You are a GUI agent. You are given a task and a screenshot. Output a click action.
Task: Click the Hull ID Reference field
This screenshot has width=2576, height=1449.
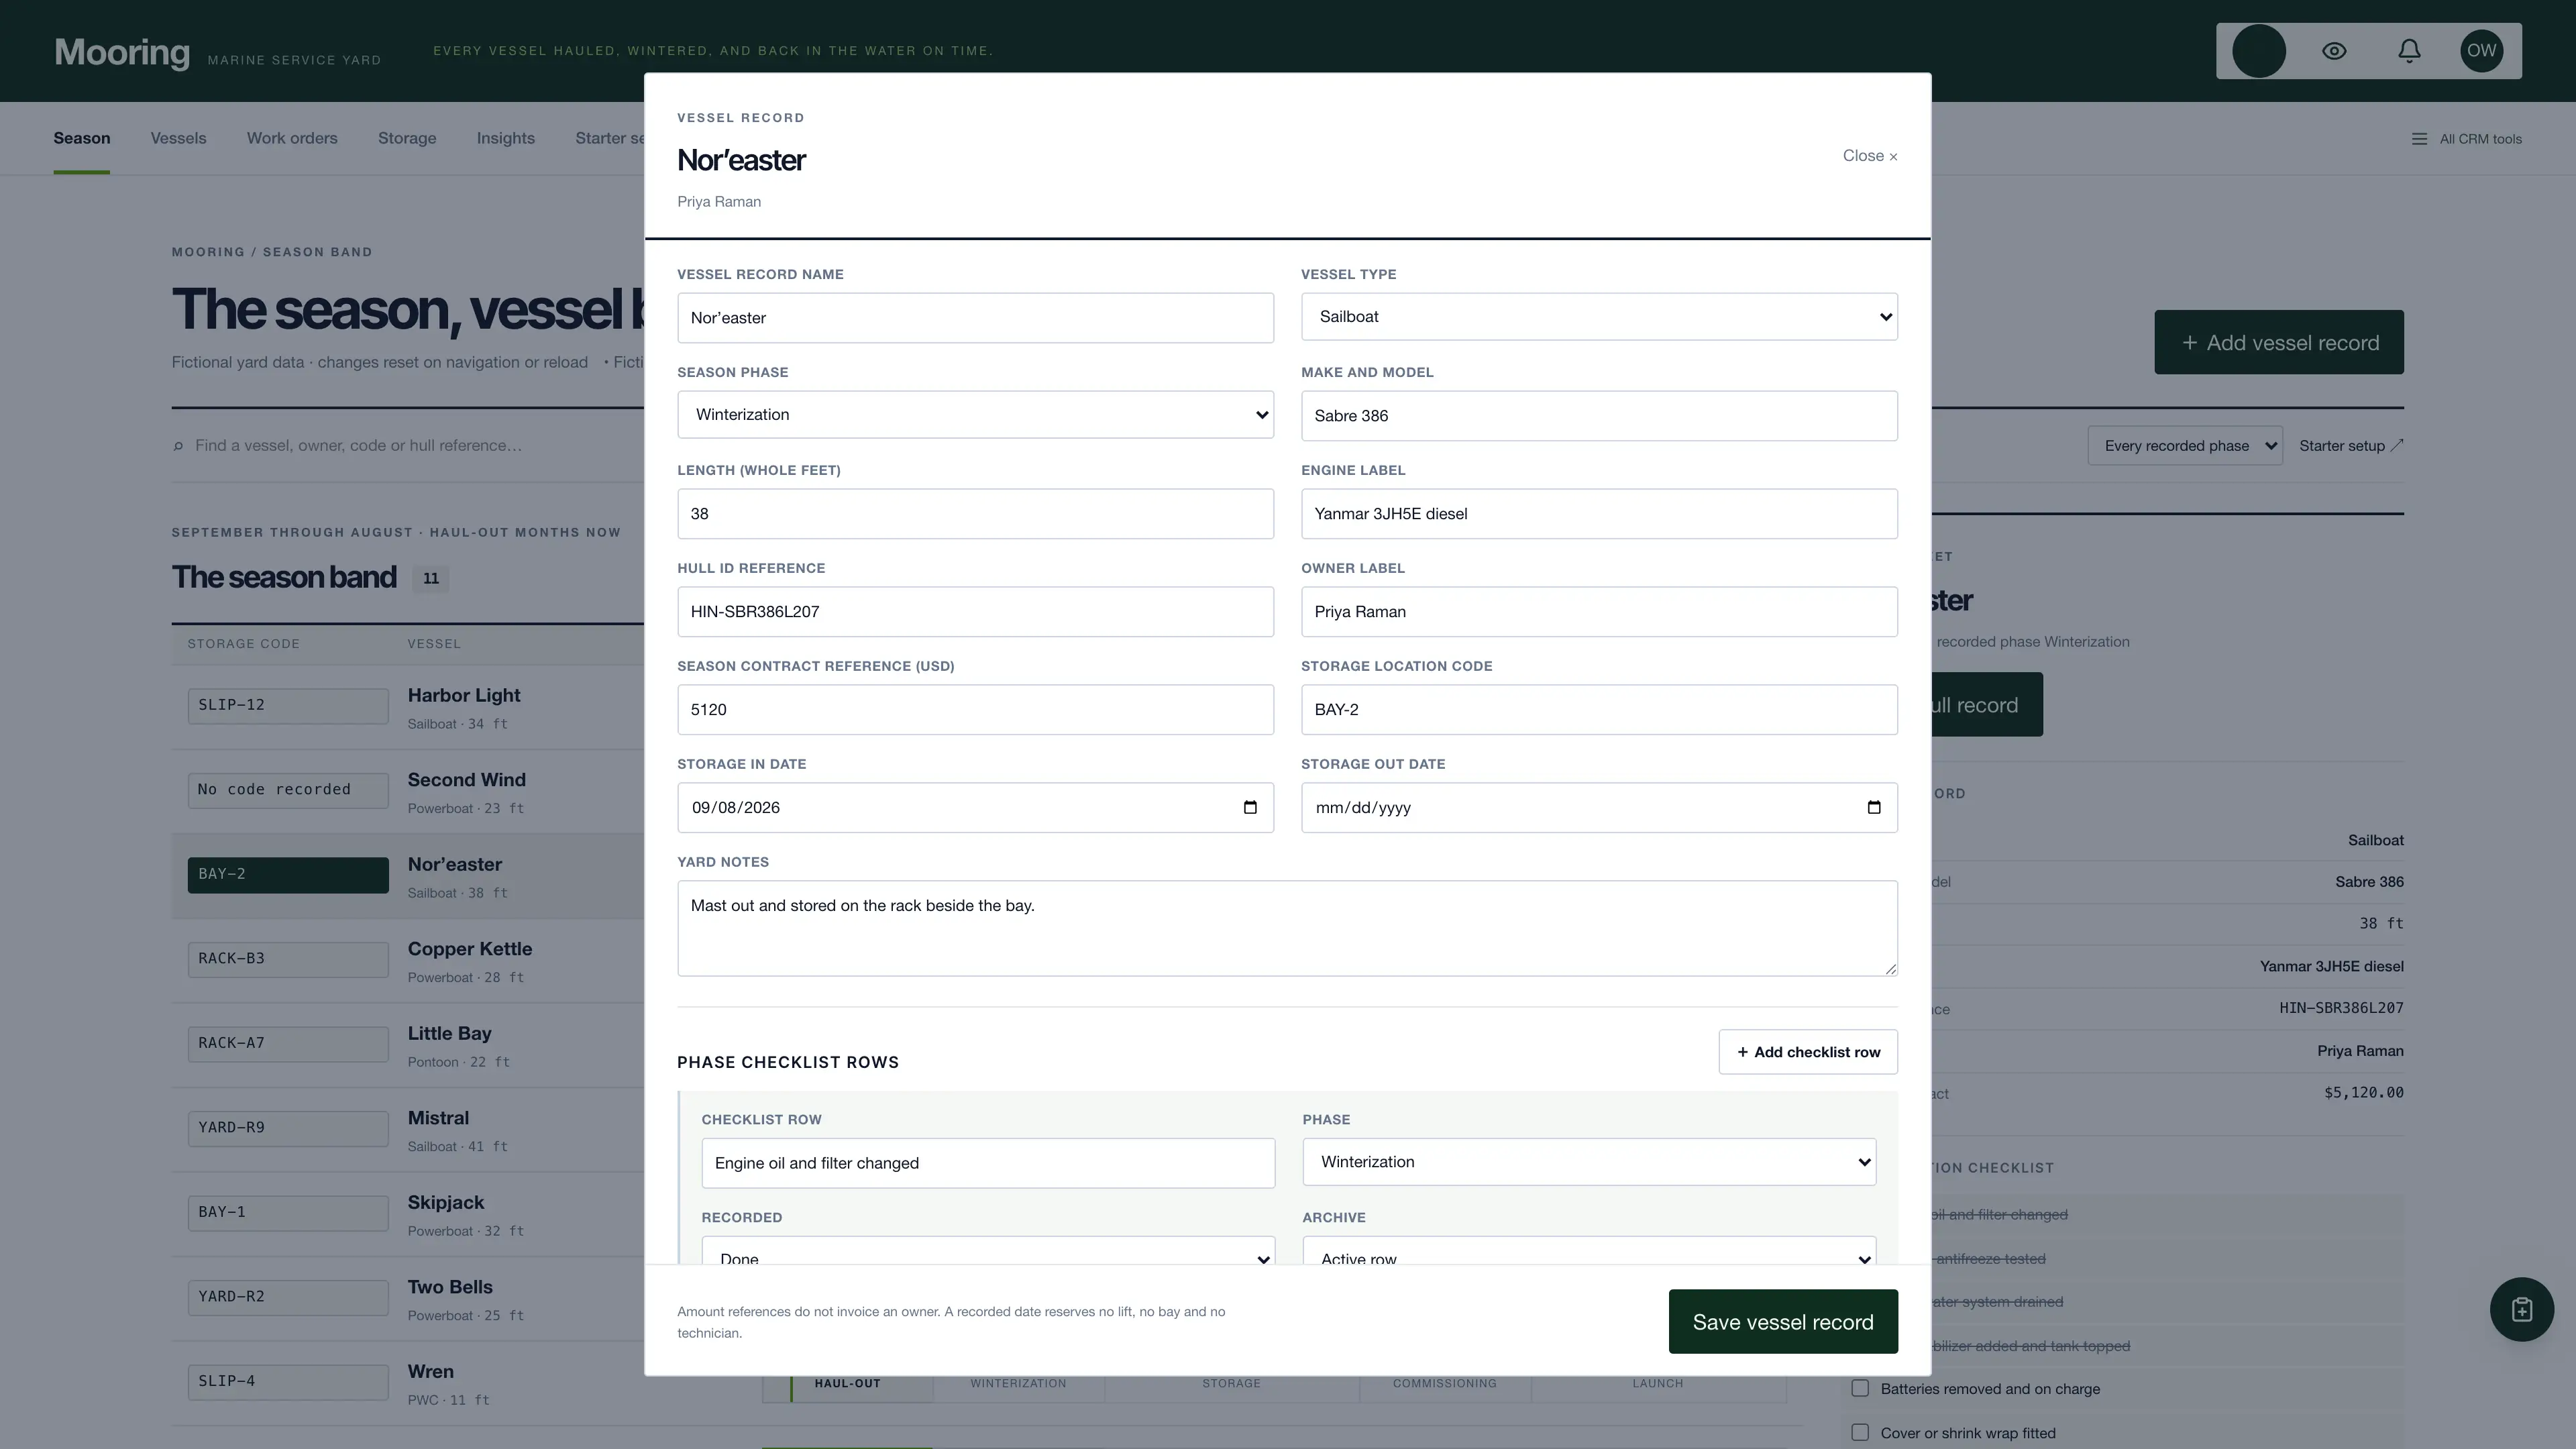(975, 612)
